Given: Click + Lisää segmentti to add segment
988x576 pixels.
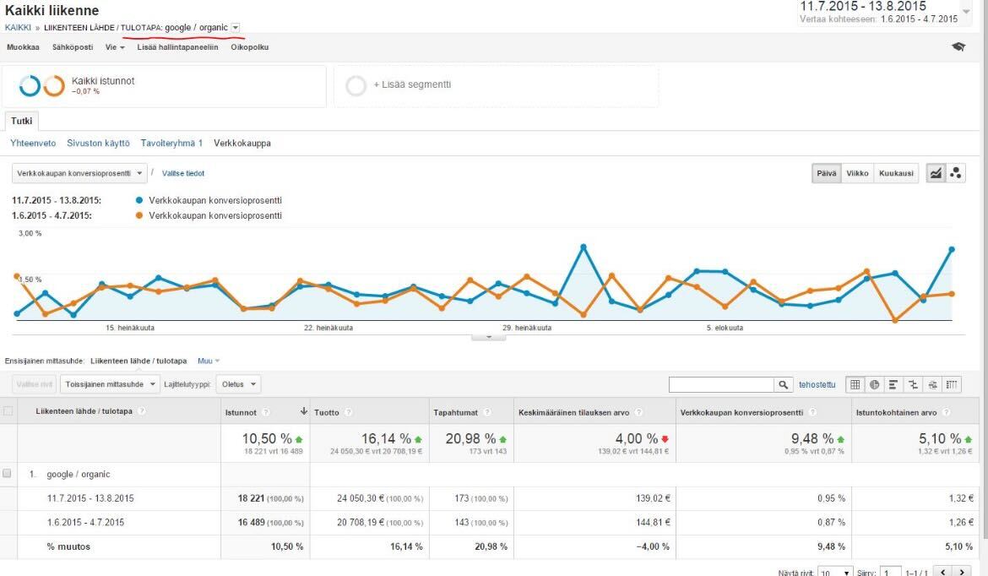Looking at the screenshot, I should point(412,85).
